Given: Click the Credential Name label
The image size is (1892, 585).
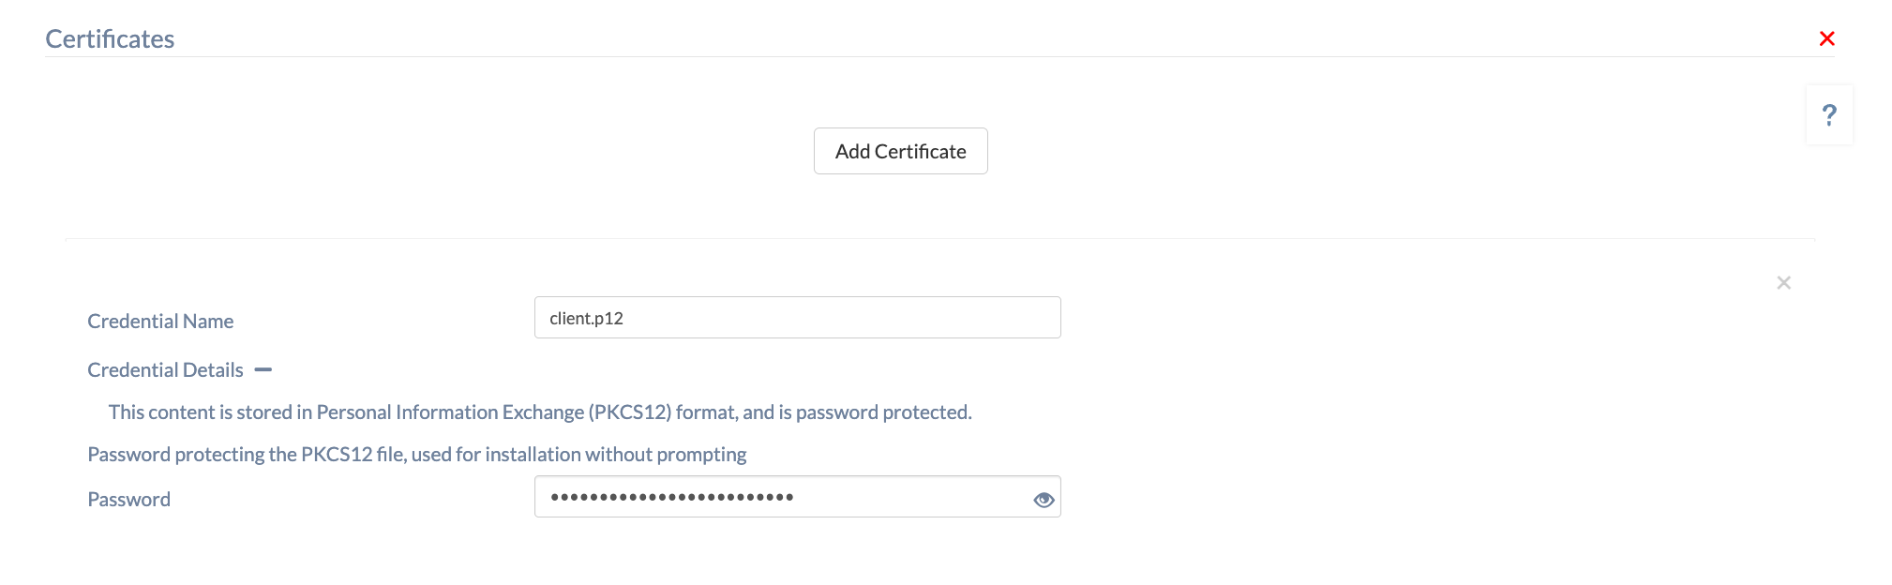Looking at the screenshot, I should coord(160,321).
